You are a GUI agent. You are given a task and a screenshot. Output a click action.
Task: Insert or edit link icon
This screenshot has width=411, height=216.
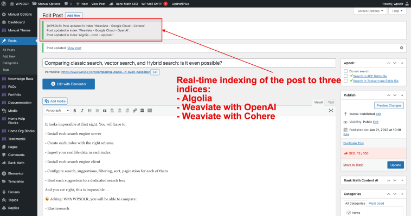134,111
